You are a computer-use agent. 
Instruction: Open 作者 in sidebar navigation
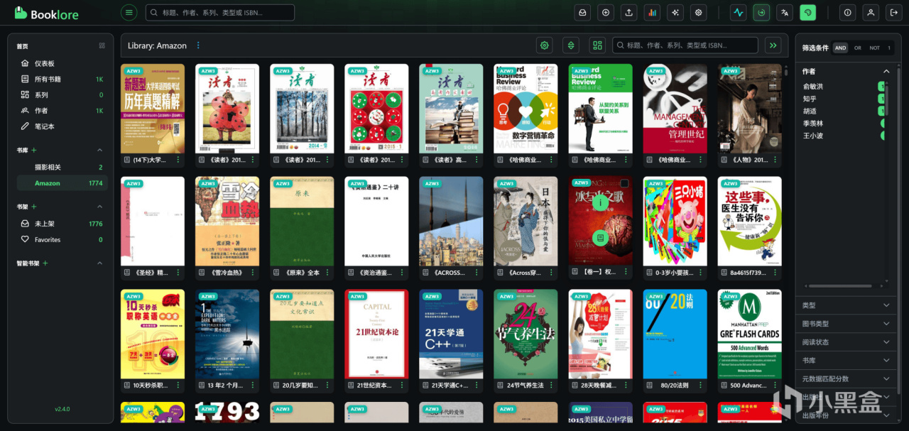click(x=62, y=110)
